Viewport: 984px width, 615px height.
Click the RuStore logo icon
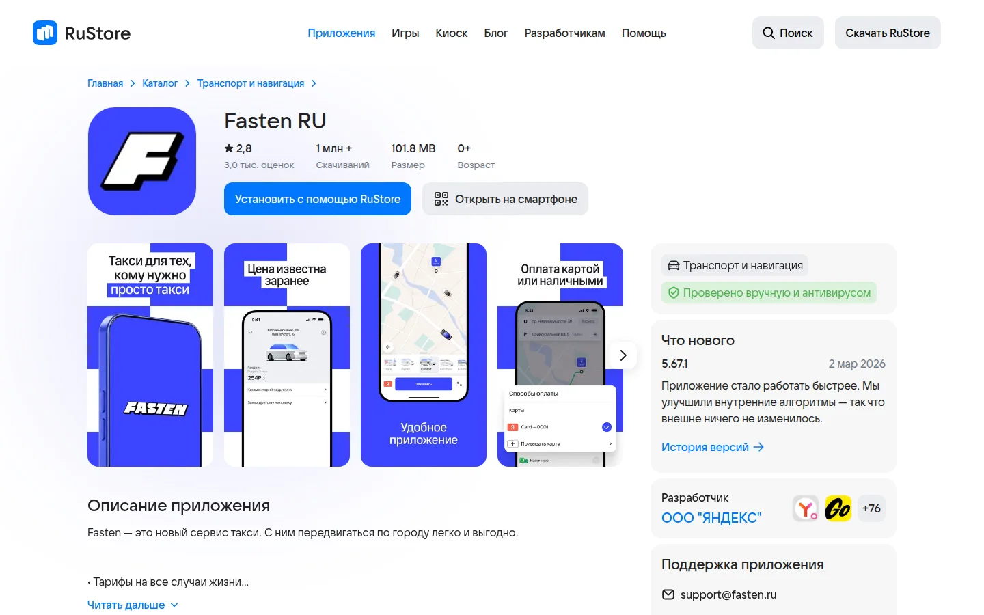point(45,33)
